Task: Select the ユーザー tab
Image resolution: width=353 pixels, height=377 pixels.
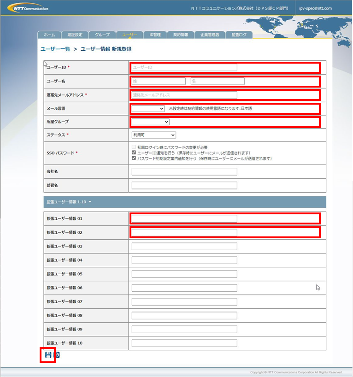Action: [129, 35]
